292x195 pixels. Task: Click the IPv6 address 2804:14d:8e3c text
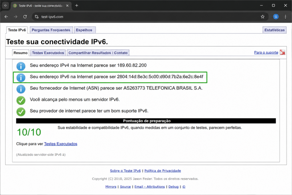tap(160, 77)
